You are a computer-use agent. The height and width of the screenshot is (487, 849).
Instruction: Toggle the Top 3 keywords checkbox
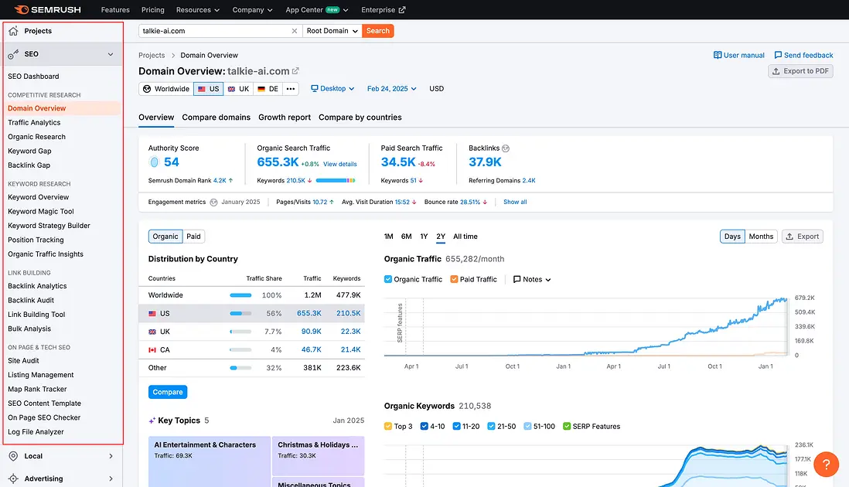388,426
